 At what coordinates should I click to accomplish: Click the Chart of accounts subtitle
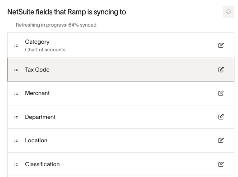pyautogui.click(x=45, y=50)
